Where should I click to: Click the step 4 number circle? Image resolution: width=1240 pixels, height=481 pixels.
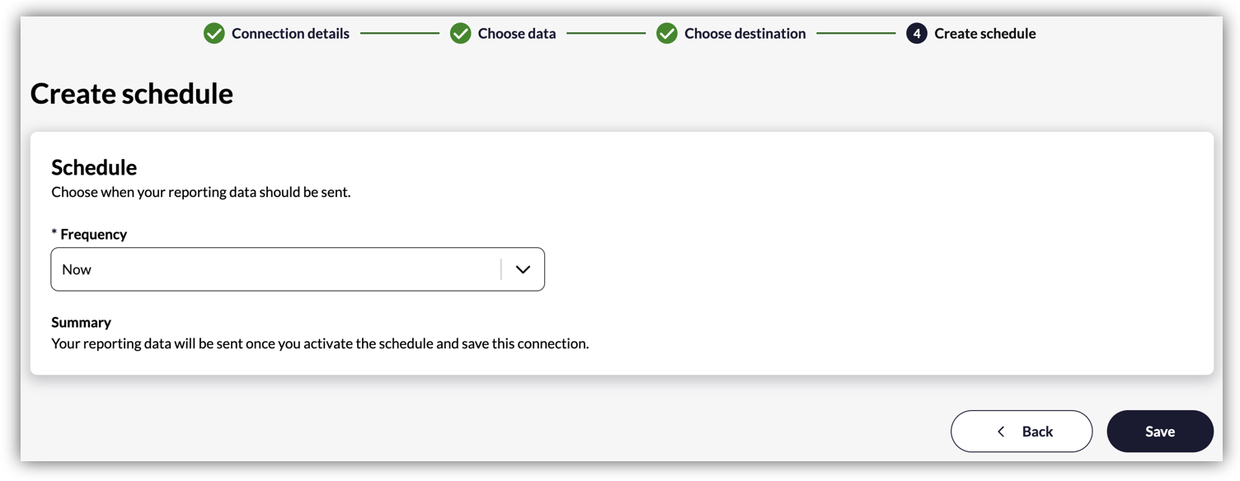point(916,34)
